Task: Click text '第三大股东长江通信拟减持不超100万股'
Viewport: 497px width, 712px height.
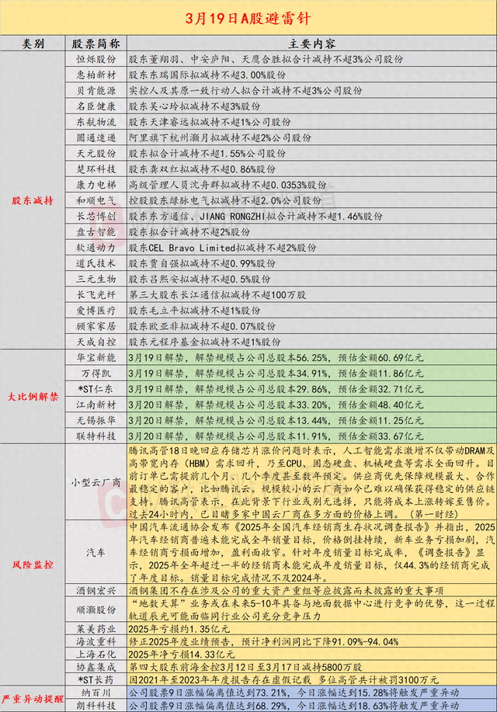Action: 217,295
